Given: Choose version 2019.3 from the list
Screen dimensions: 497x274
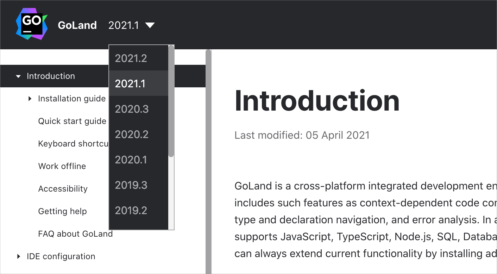Looking at the screenshot, I should (x=131, y=185).
